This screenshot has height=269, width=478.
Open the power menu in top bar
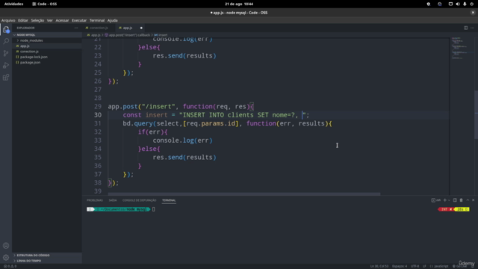tap(471, 4)
